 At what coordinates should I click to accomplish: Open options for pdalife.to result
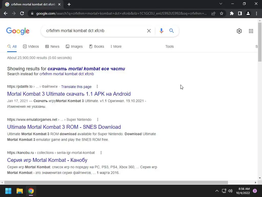tap(97, 87)
